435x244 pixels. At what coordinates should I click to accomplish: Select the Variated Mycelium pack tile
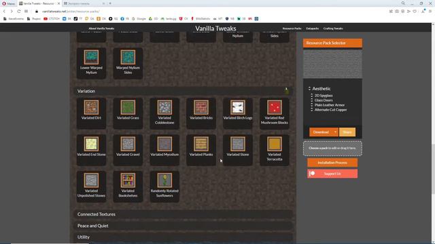tap(164, 150)
